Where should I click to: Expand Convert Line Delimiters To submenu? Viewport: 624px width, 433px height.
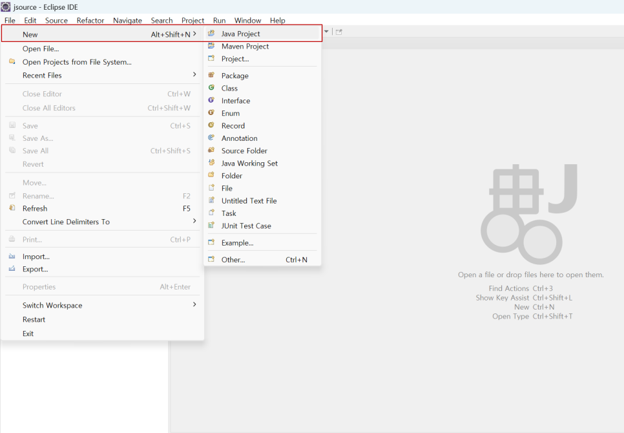point(194,221)
